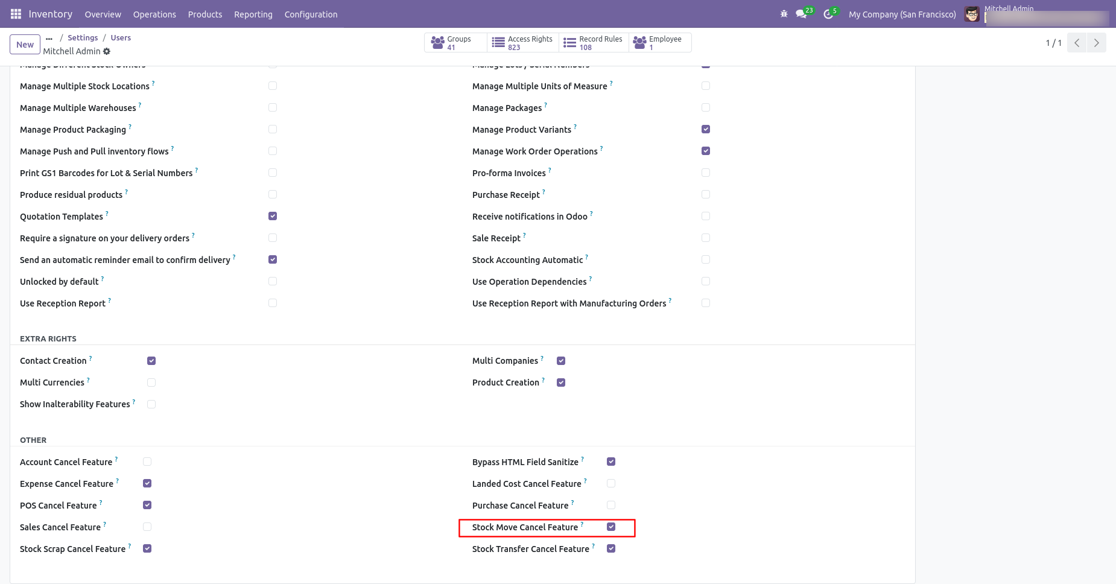Go to the Inventory Overview menu
The image size is (1116, 584).
pyautogui.click(x=103, y=14)
